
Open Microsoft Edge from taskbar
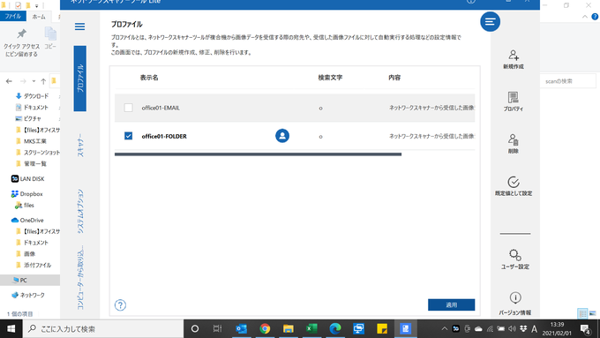click(335, 329)
